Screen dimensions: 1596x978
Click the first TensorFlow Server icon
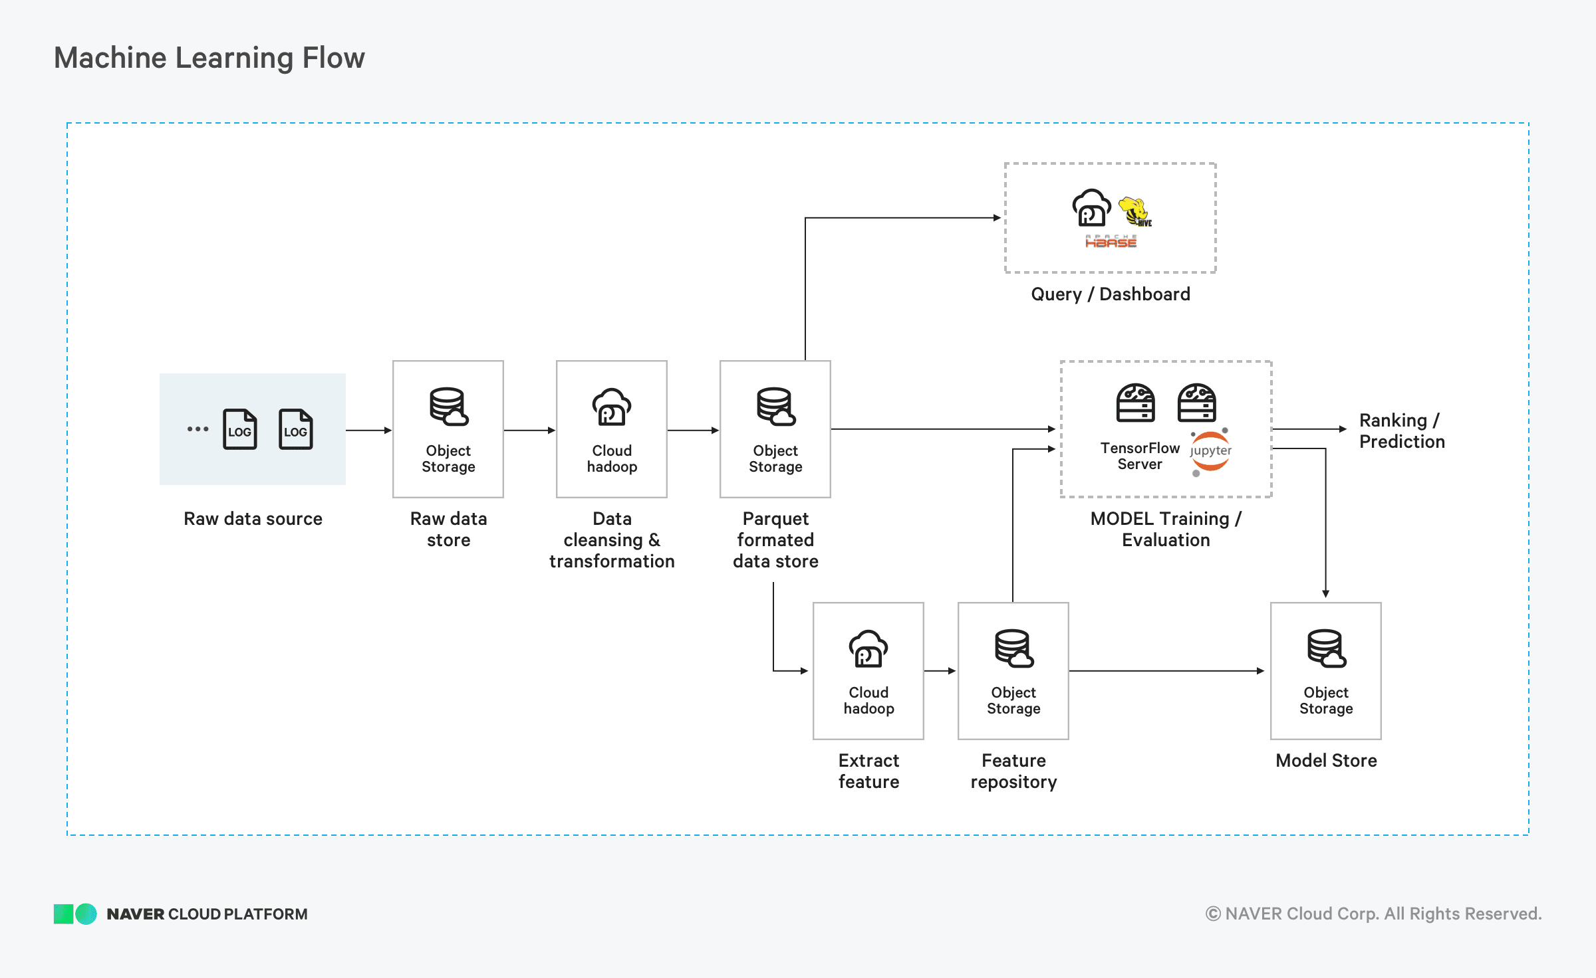coord(1136,403)
